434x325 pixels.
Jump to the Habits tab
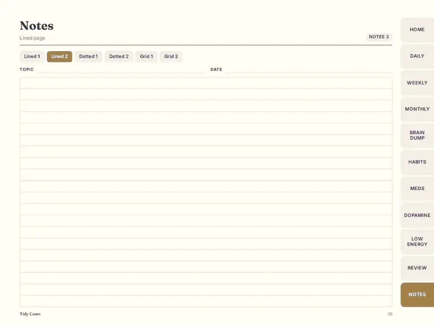click(417, 162)
